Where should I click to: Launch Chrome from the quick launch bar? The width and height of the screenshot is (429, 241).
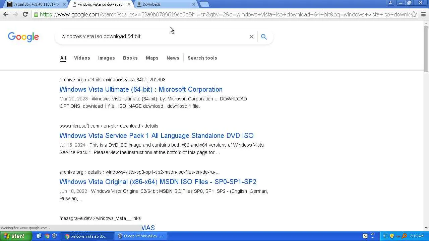coord(47,236)
